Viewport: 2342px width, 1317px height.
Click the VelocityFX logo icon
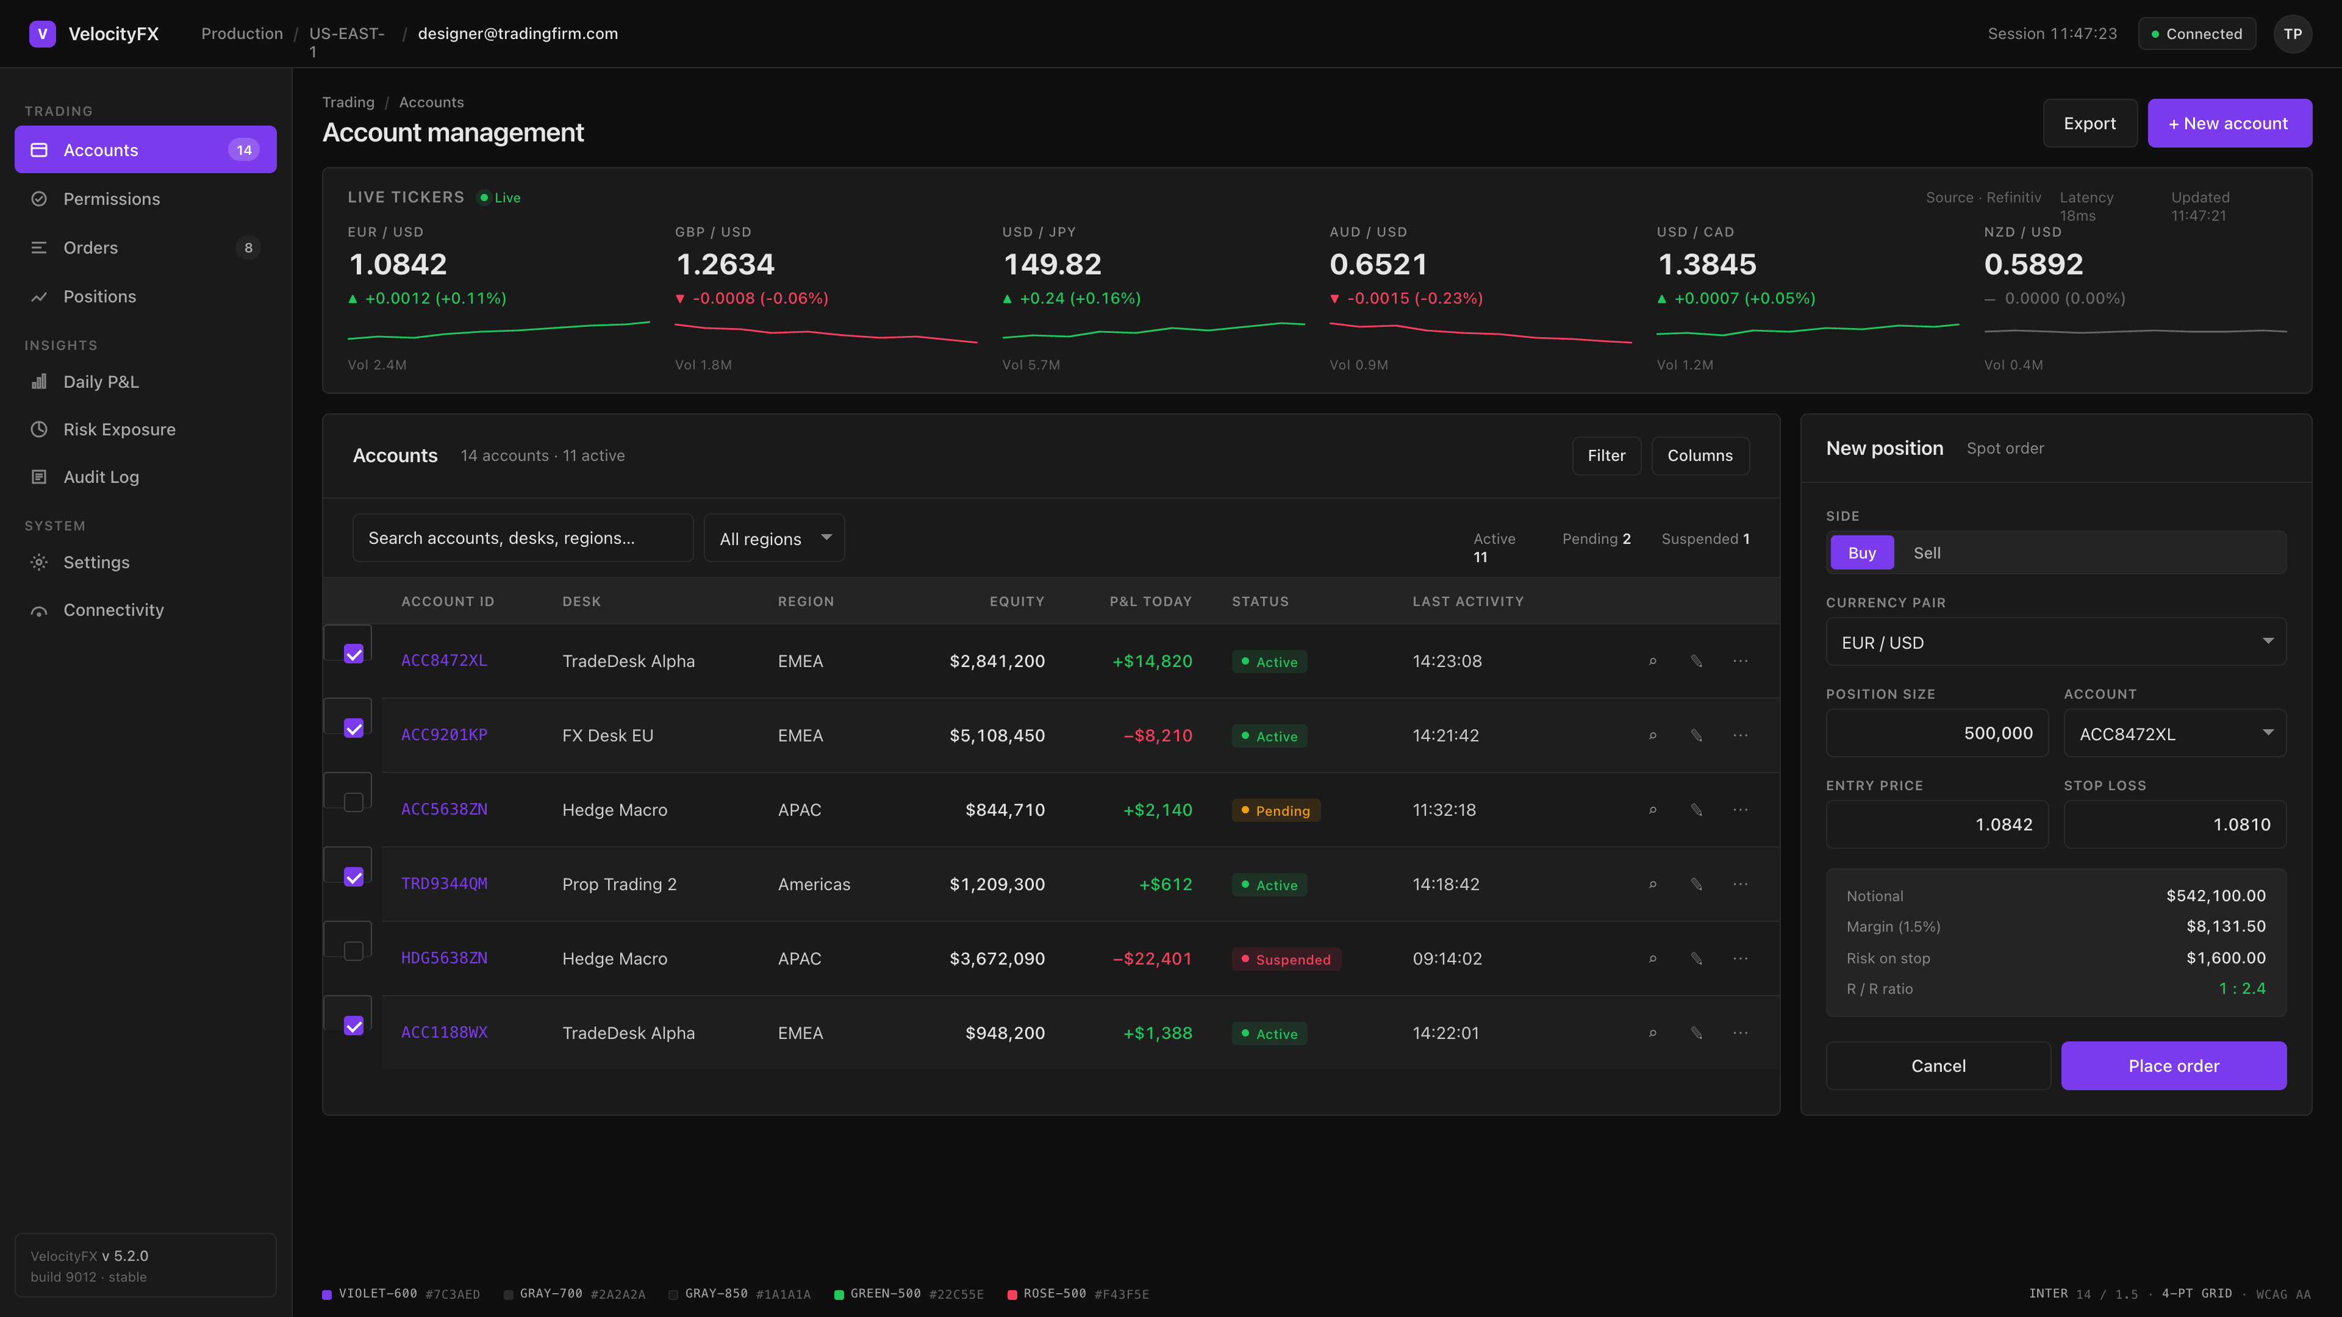coord(42,34)
